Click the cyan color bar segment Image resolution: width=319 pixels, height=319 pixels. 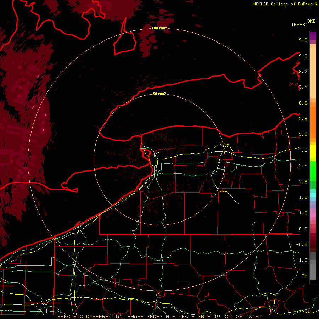(313, 195)
